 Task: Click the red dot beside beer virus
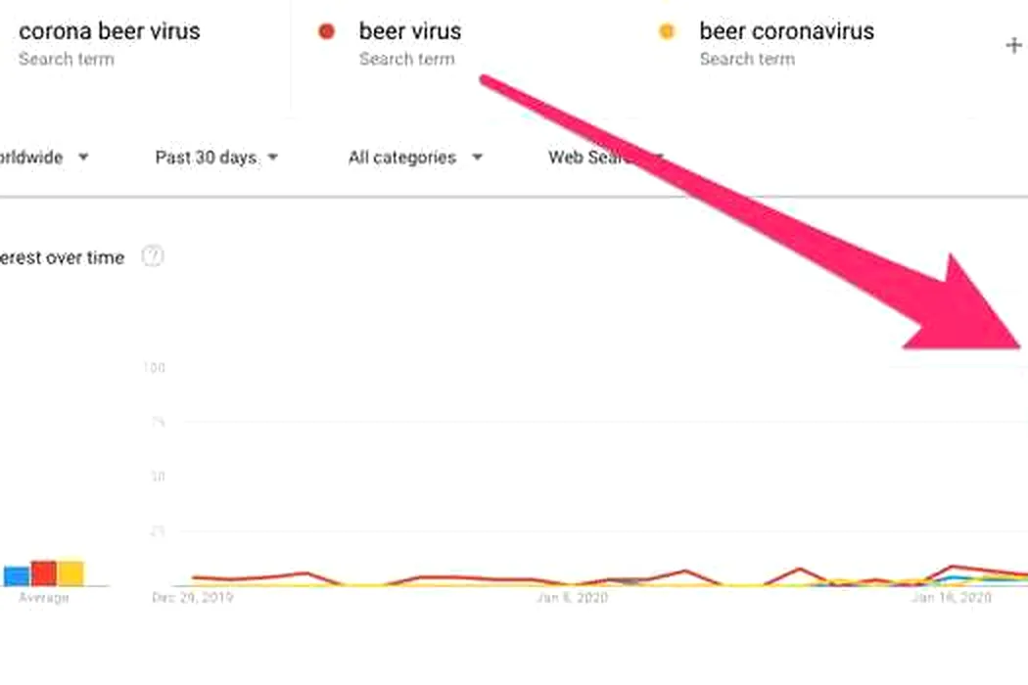click(326, 31)
